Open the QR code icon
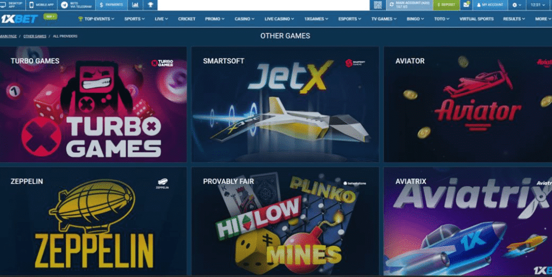The width and height of the screenshot is (552, 277). [x=377, y=5]
